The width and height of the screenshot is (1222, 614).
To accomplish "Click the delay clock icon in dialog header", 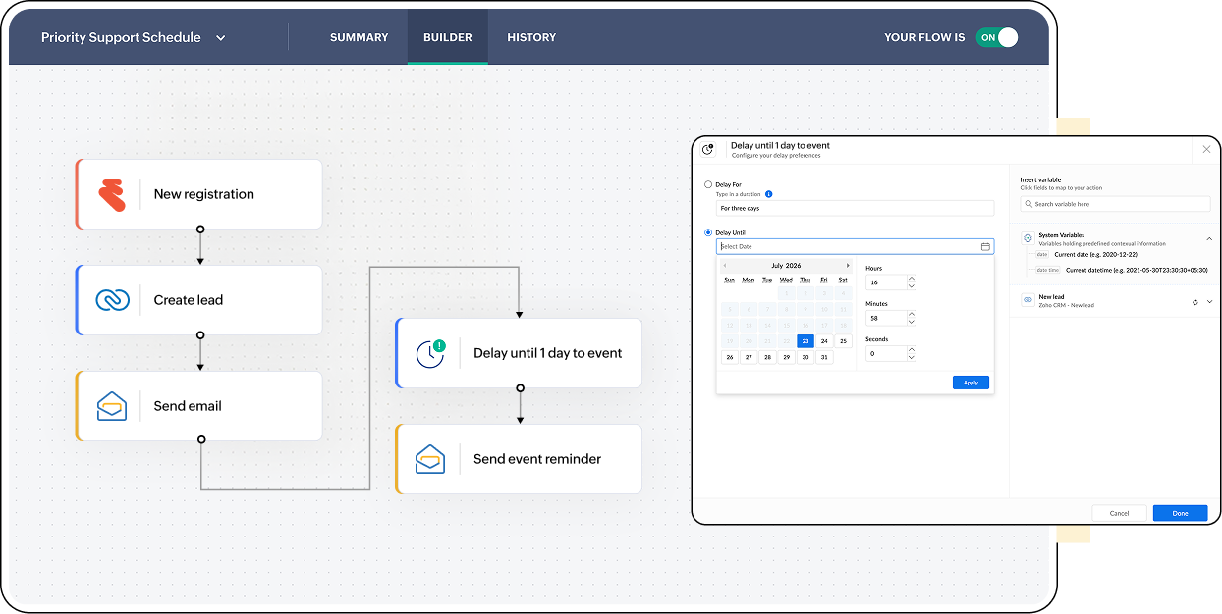I will 707,149.
